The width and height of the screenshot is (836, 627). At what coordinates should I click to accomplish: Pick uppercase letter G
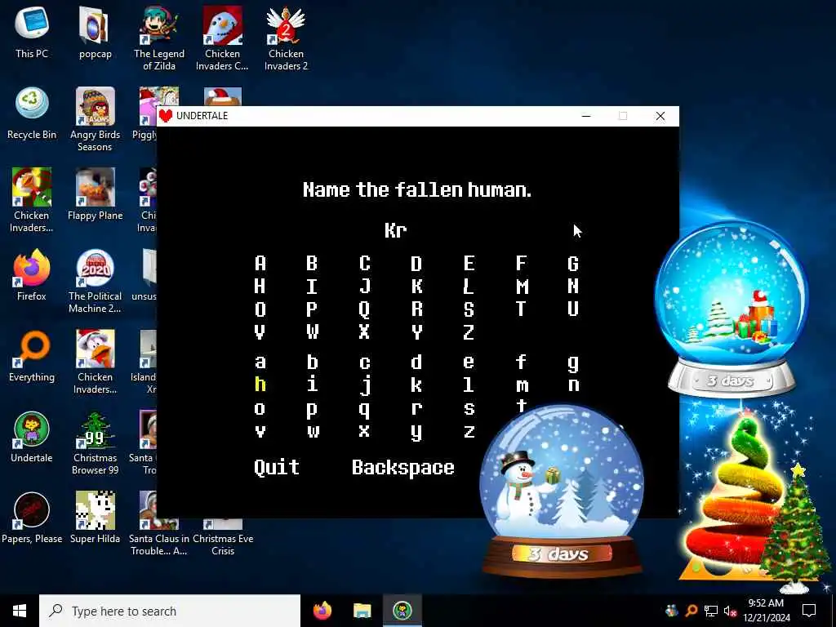(573, 264)
